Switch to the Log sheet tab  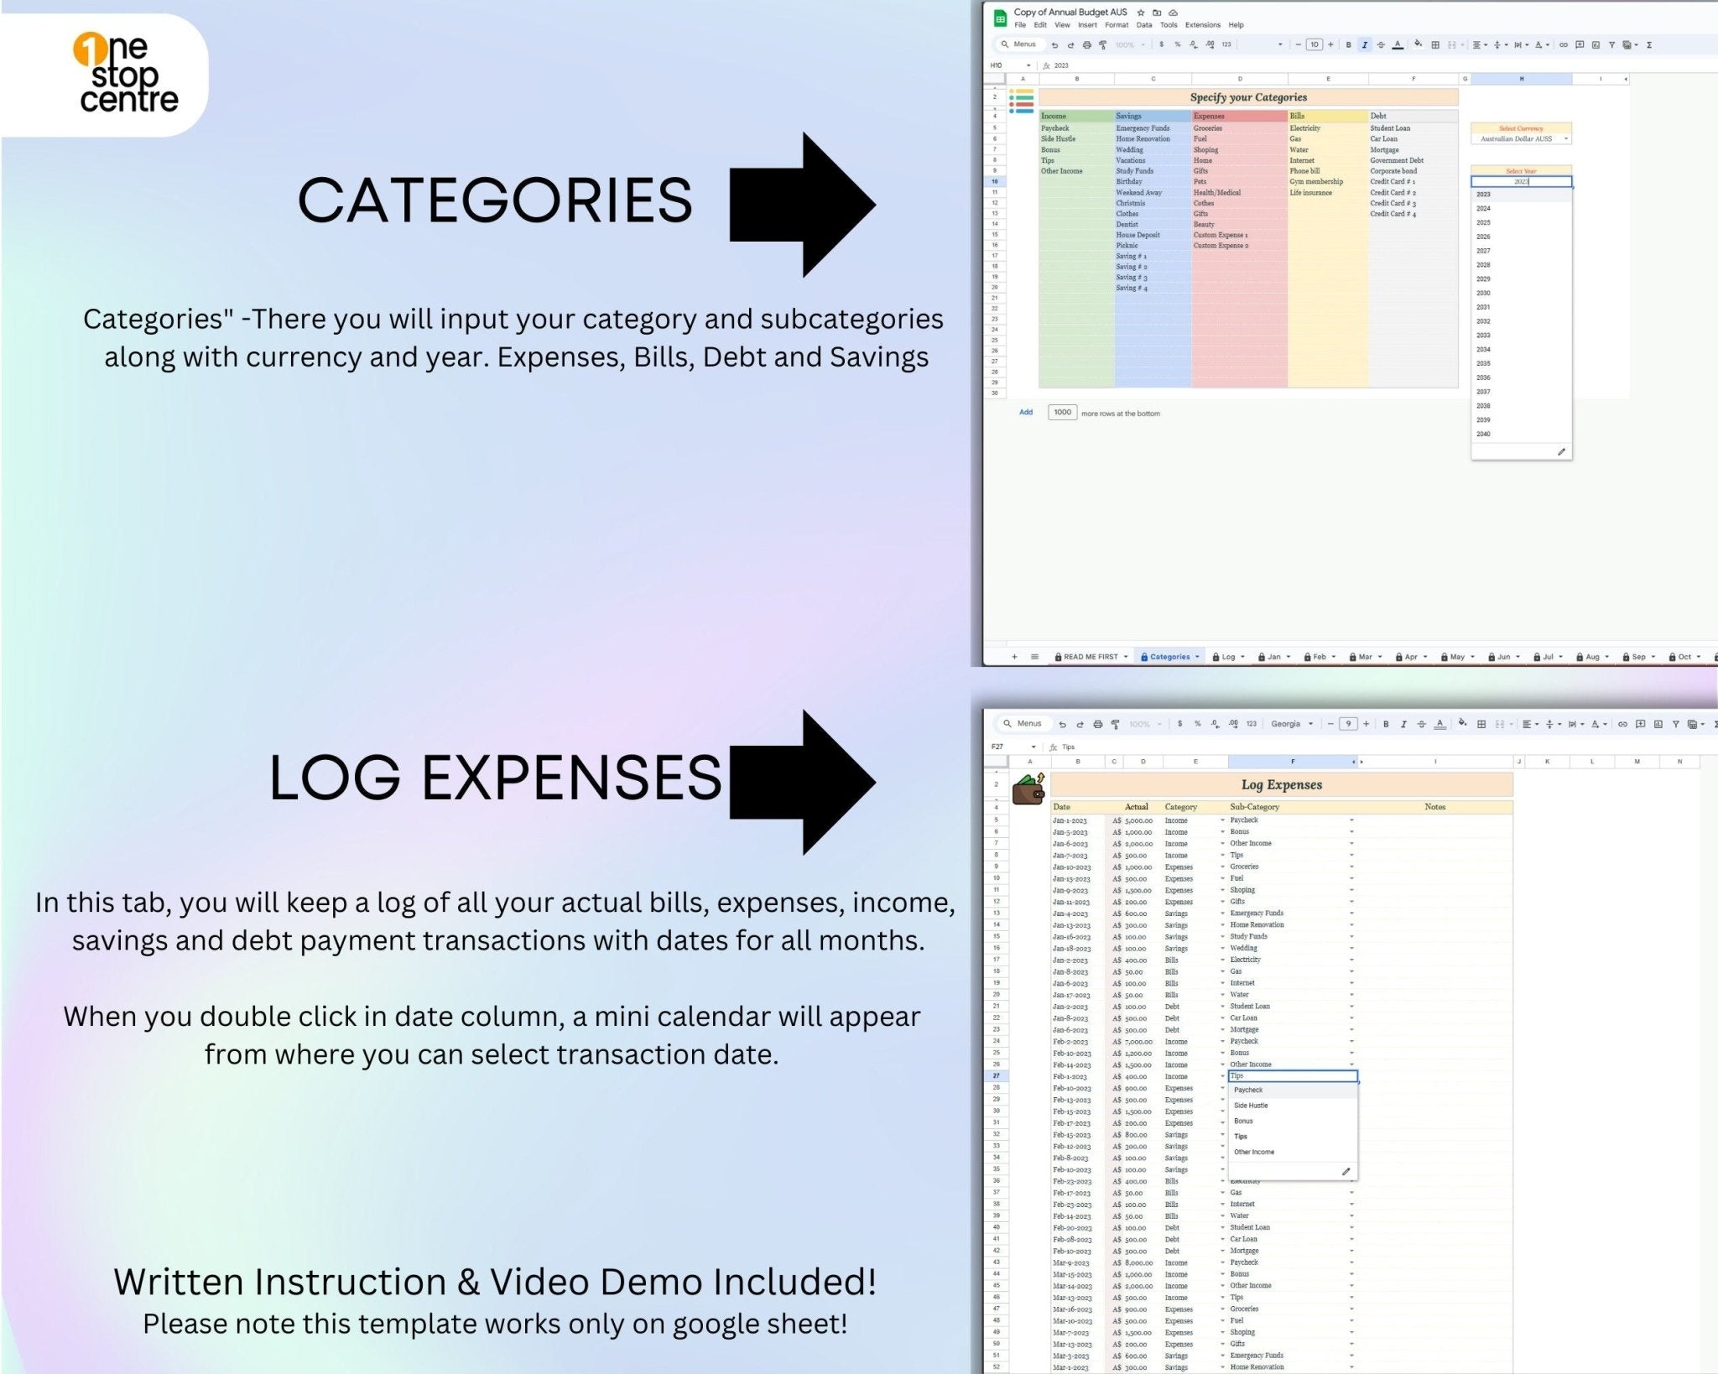[1228, 657]
